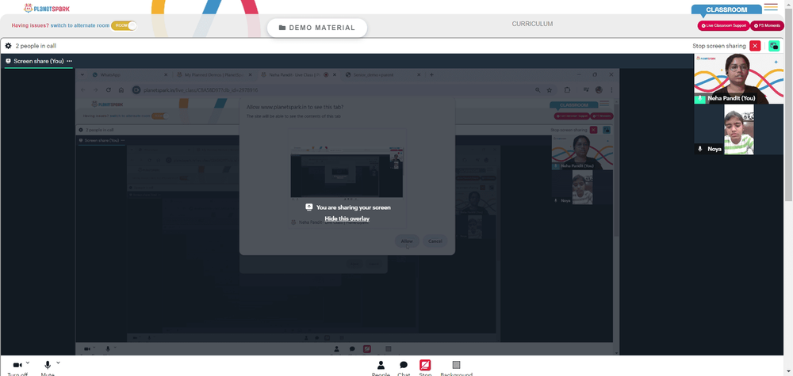Select the CLASSROOM tab
Screen dimensions: 793x376
coord(726,9)
